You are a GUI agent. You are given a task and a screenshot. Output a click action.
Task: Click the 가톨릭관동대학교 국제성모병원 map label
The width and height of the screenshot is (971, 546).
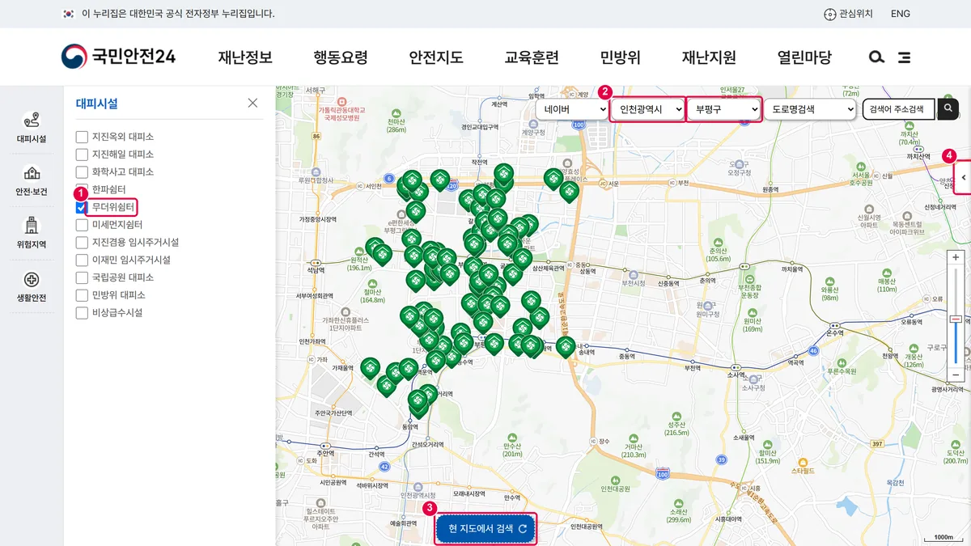coord(342,108)
